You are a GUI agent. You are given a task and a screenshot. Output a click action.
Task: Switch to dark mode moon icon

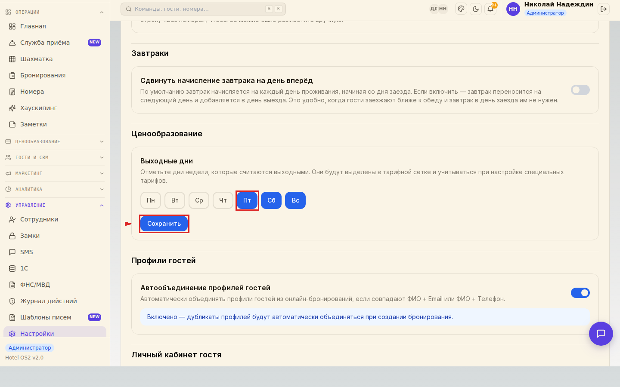(x=476, y=9)
